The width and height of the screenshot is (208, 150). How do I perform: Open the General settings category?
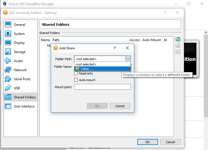tap(20, 24)
